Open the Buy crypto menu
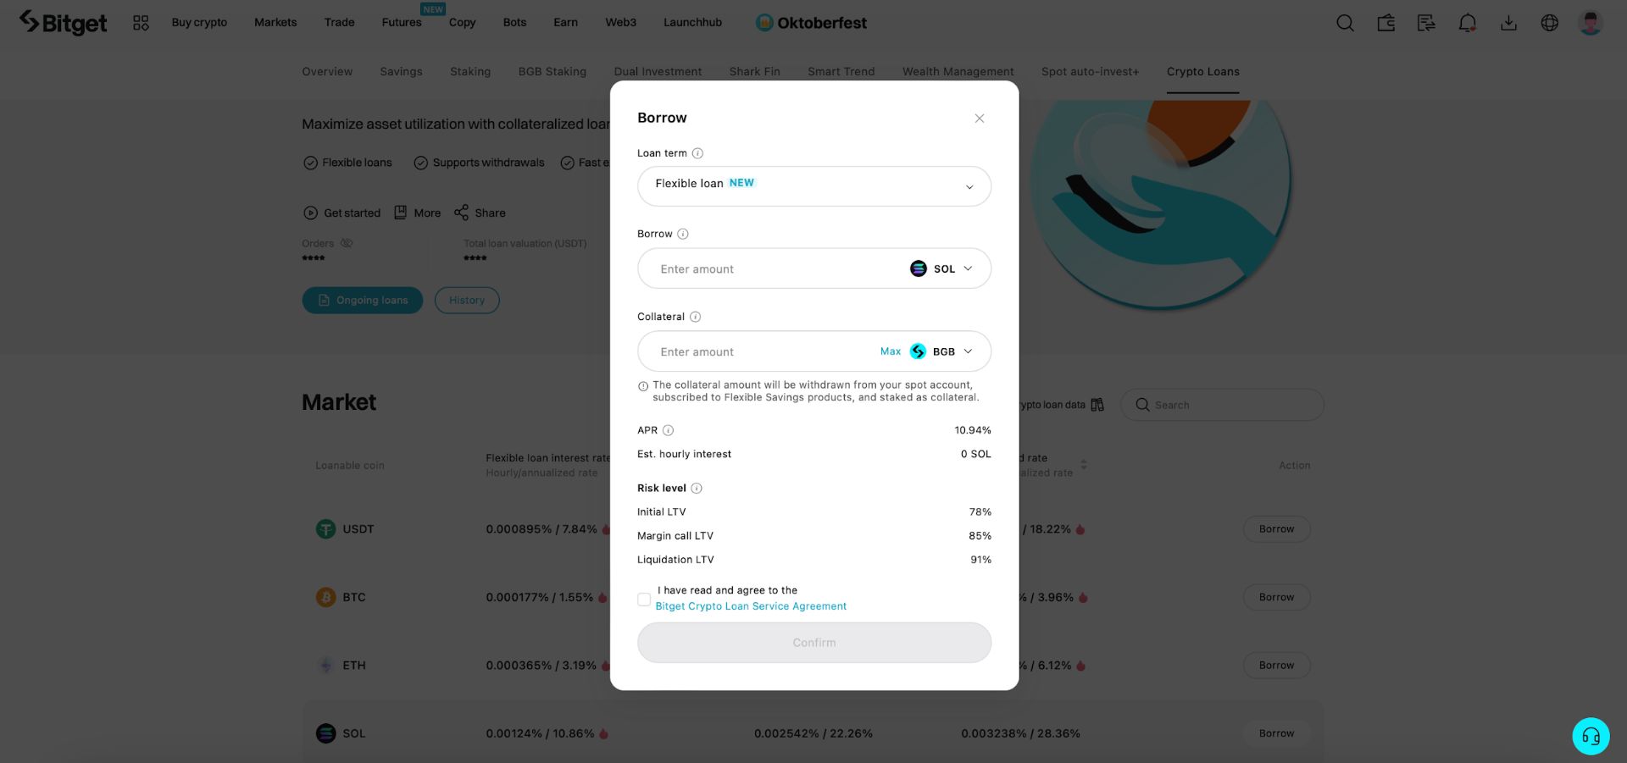Image resolution: width=1627 pixels, height=763 pixels. click(199, 23)
